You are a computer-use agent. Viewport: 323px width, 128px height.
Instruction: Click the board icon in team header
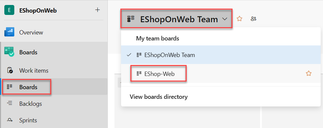click(131, 19)
